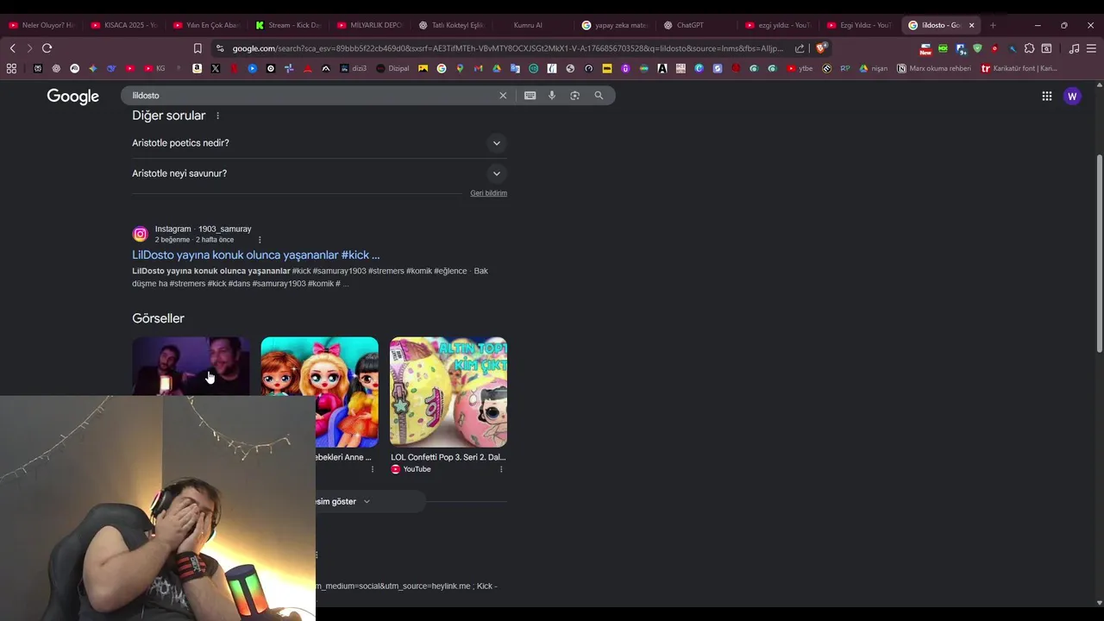Screen dimensions: 1104x621
Task: Submit search with the magnifier icon
Action: pos(599,96)
